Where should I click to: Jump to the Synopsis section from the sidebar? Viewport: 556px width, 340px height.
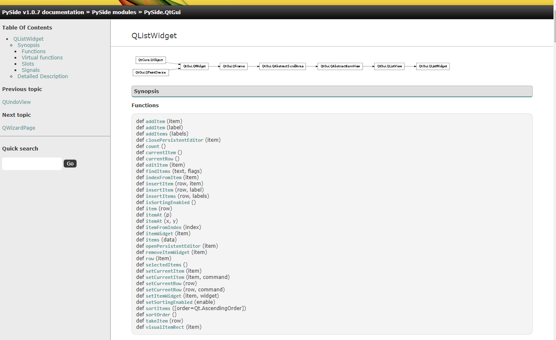click(28, 45)
